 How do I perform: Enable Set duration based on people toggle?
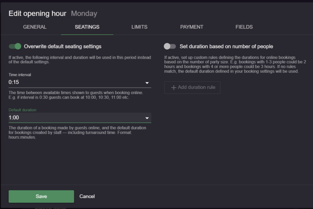coord(170,46)
